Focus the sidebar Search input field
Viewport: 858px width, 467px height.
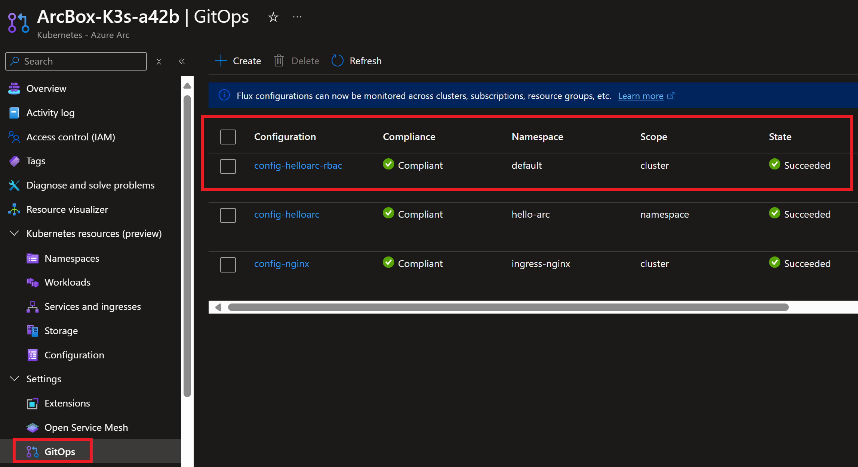76,61
